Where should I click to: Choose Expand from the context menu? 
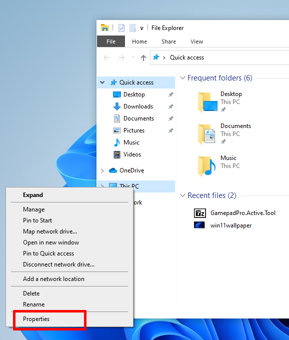click(69, 195)
